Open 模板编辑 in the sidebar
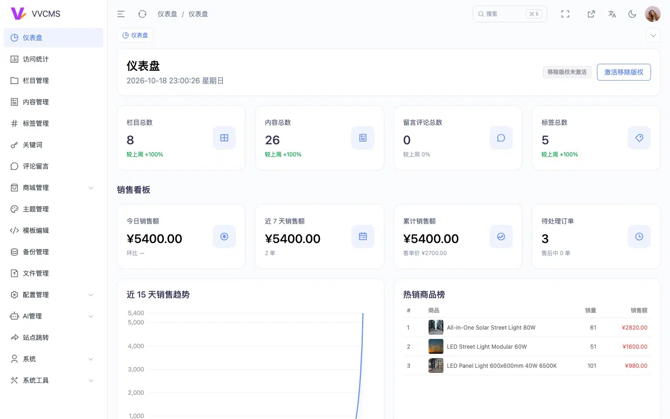Viewport: 670px width, 419px height. tap(54, 230)
